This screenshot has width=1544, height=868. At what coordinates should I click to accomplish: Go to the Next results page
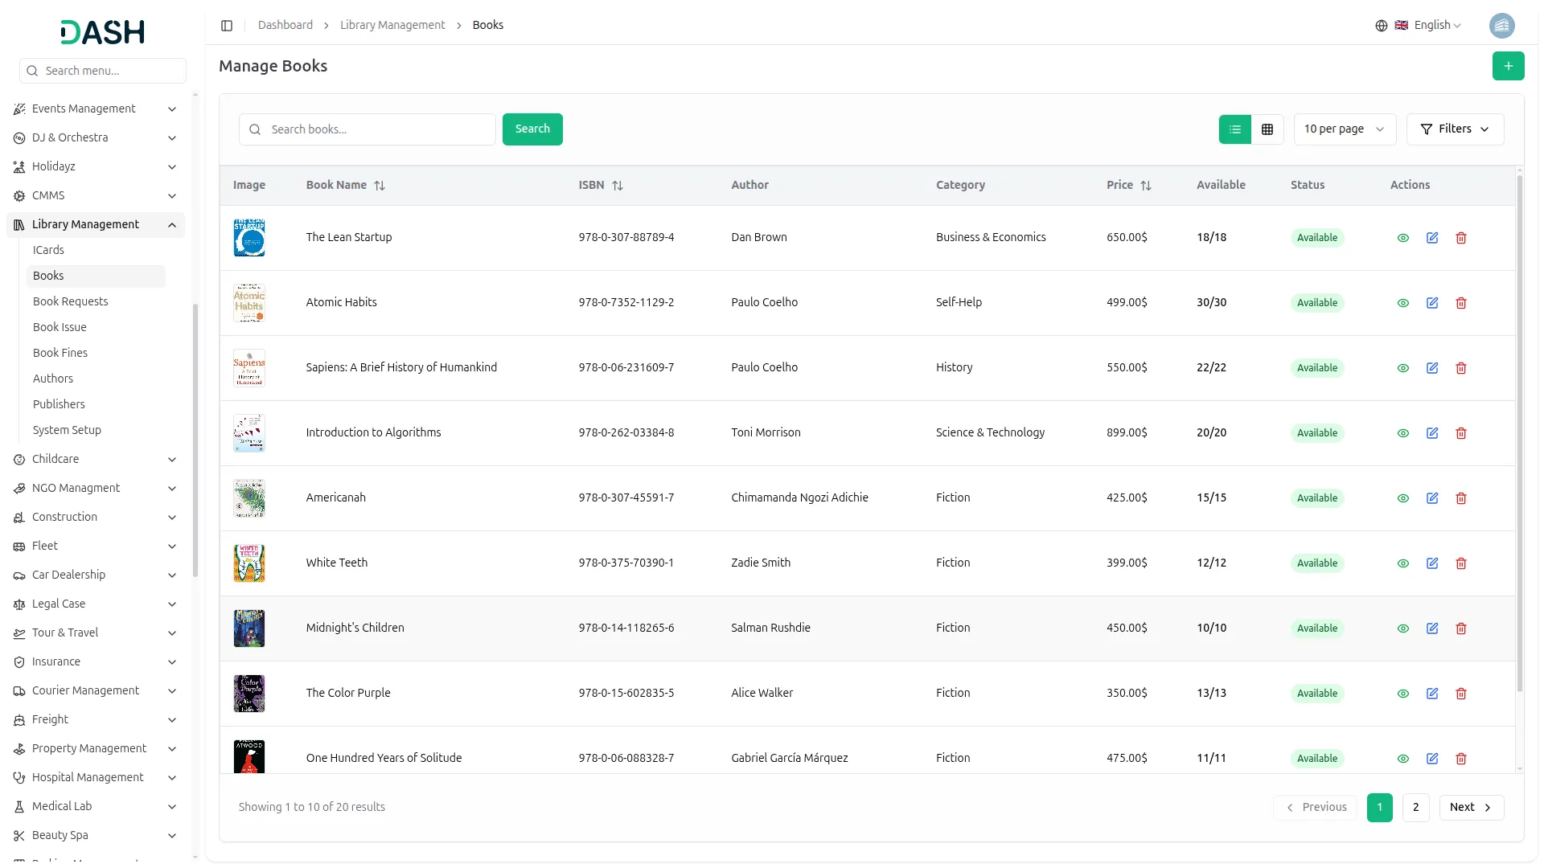1471,808
